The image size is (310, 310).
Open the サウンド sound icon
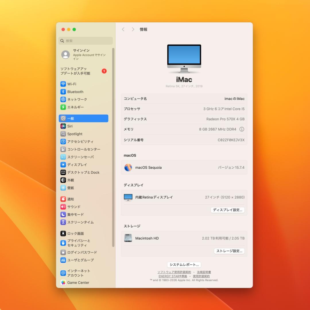(63, 207)
